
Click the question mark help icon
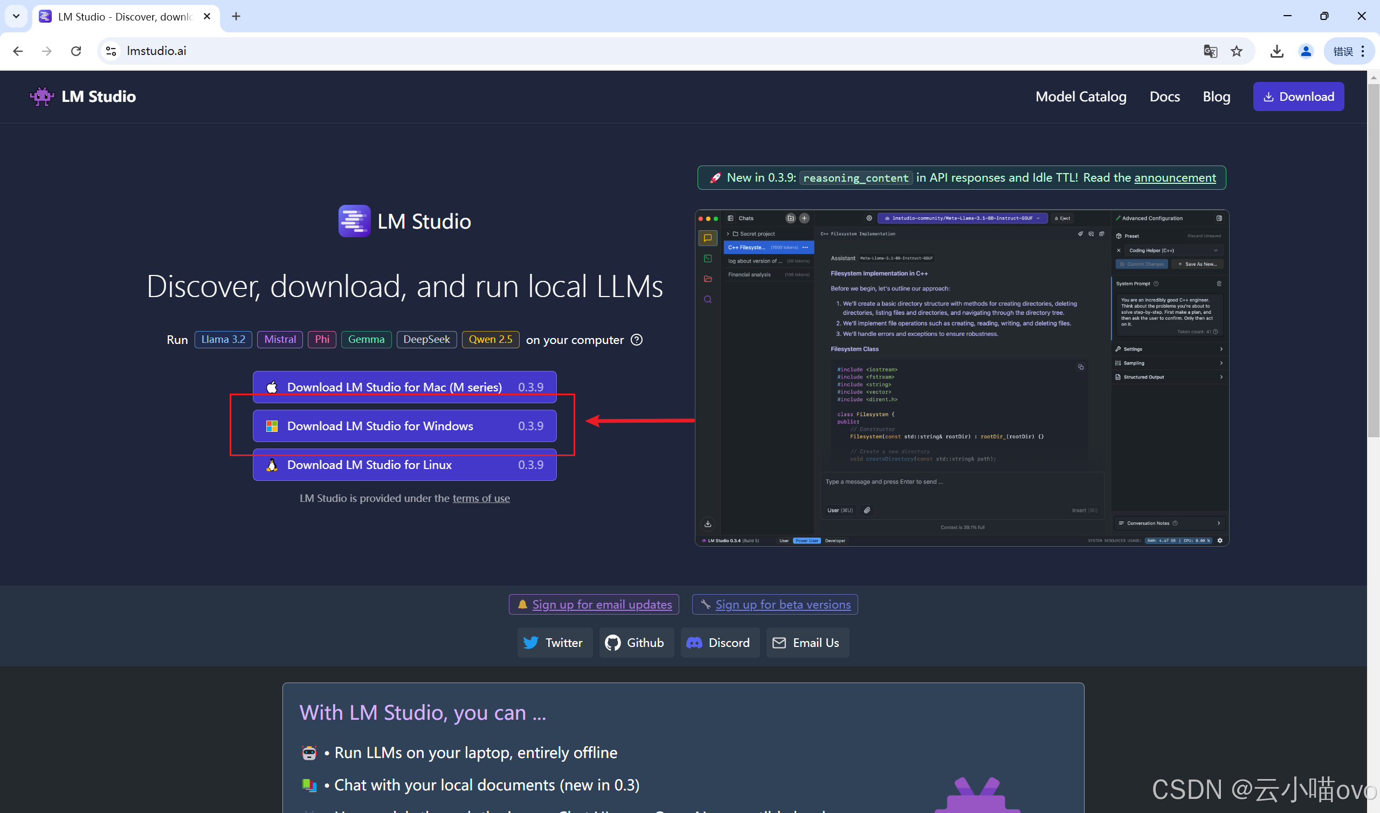tap(636, 340)
